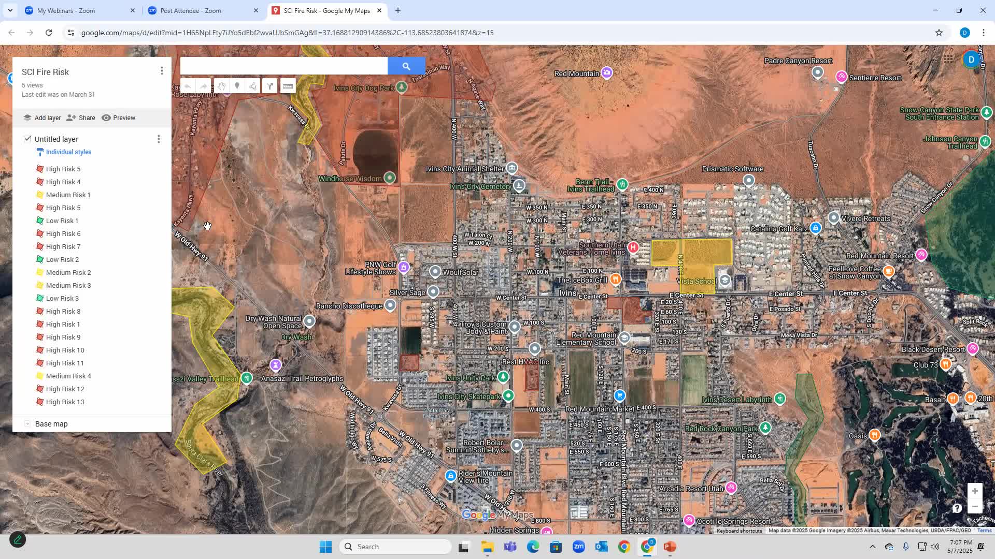The height and width of the screenshot is (559, 995).
Task: Bookmark this page with star
Action: pos(939,33)
